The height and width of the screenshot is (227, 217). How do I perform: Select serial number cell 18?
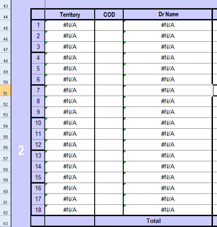coord(38,210)
